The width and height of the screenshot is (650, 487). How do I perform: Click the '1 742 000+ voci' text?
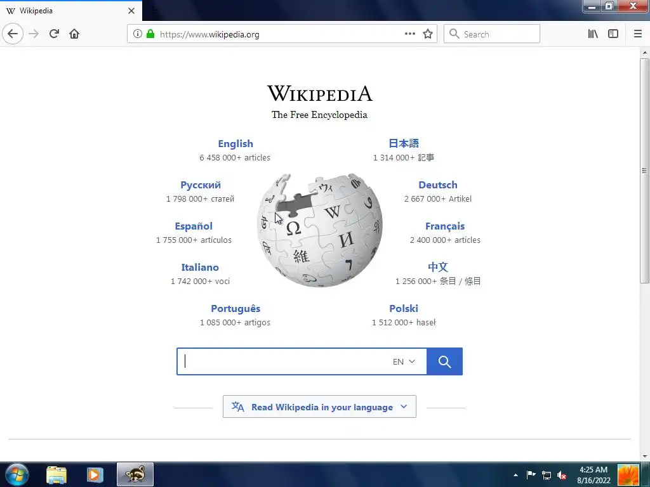tap(200, 281)
